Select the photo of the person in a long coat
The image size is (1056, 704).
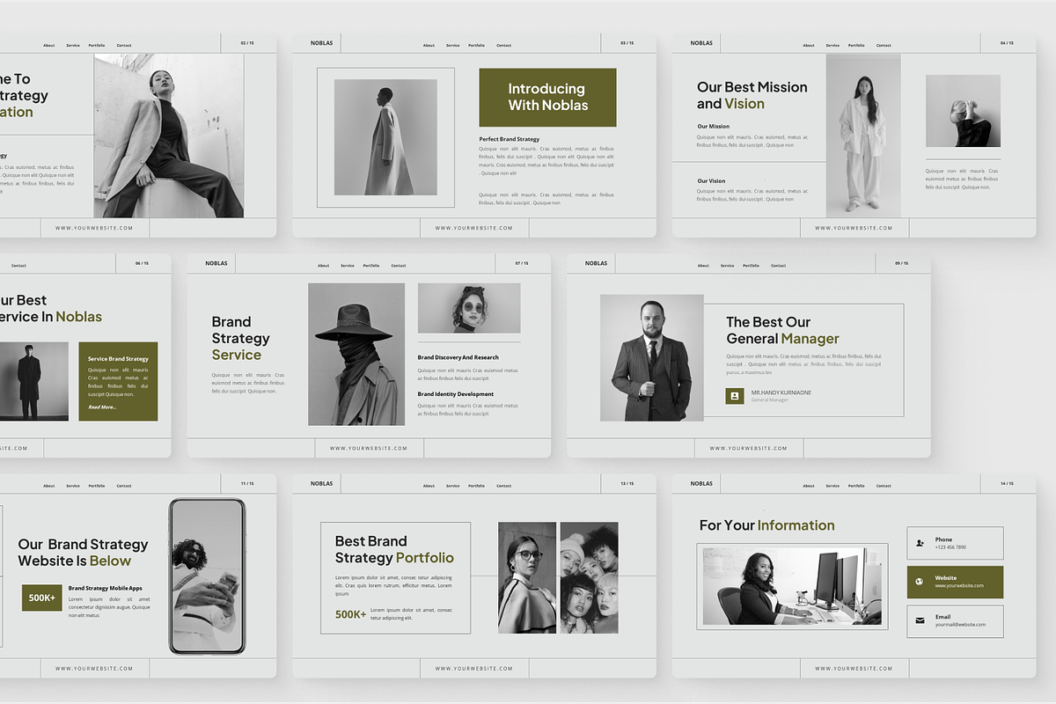(x=385, y=137)
